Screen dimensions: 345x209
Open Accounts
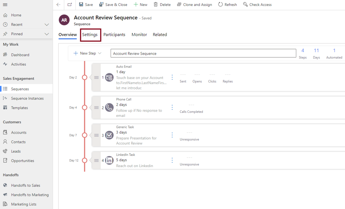(19, 132)
